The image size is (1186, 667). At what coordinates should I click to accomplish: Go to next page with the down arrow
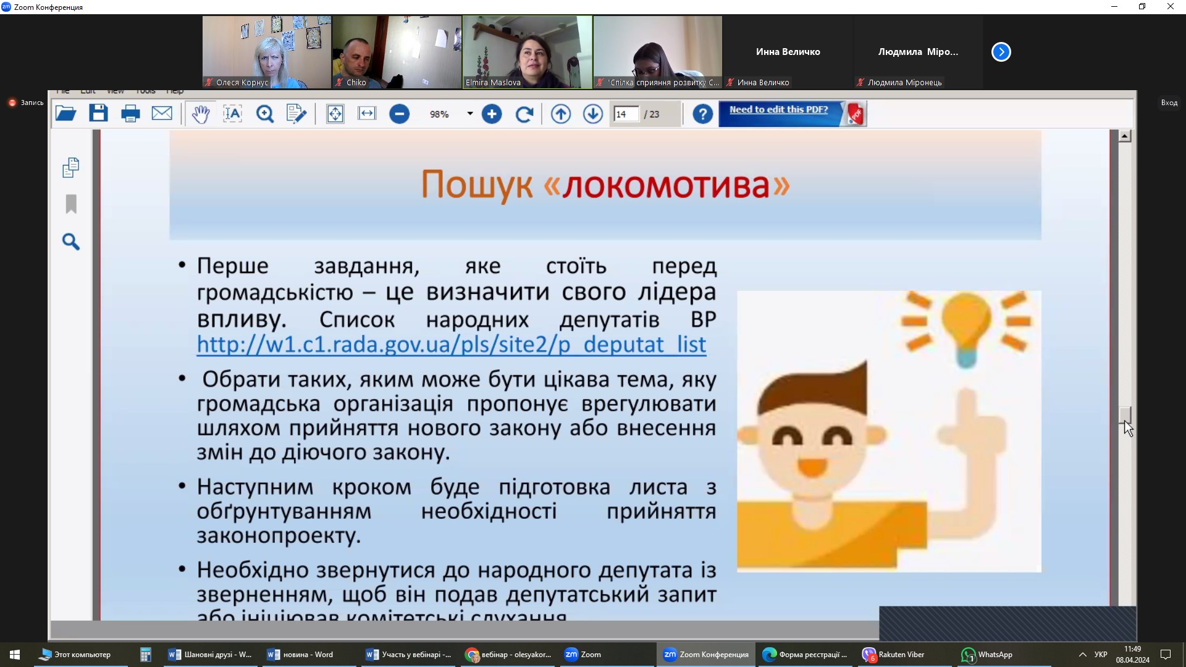click(x=593, y=114)
